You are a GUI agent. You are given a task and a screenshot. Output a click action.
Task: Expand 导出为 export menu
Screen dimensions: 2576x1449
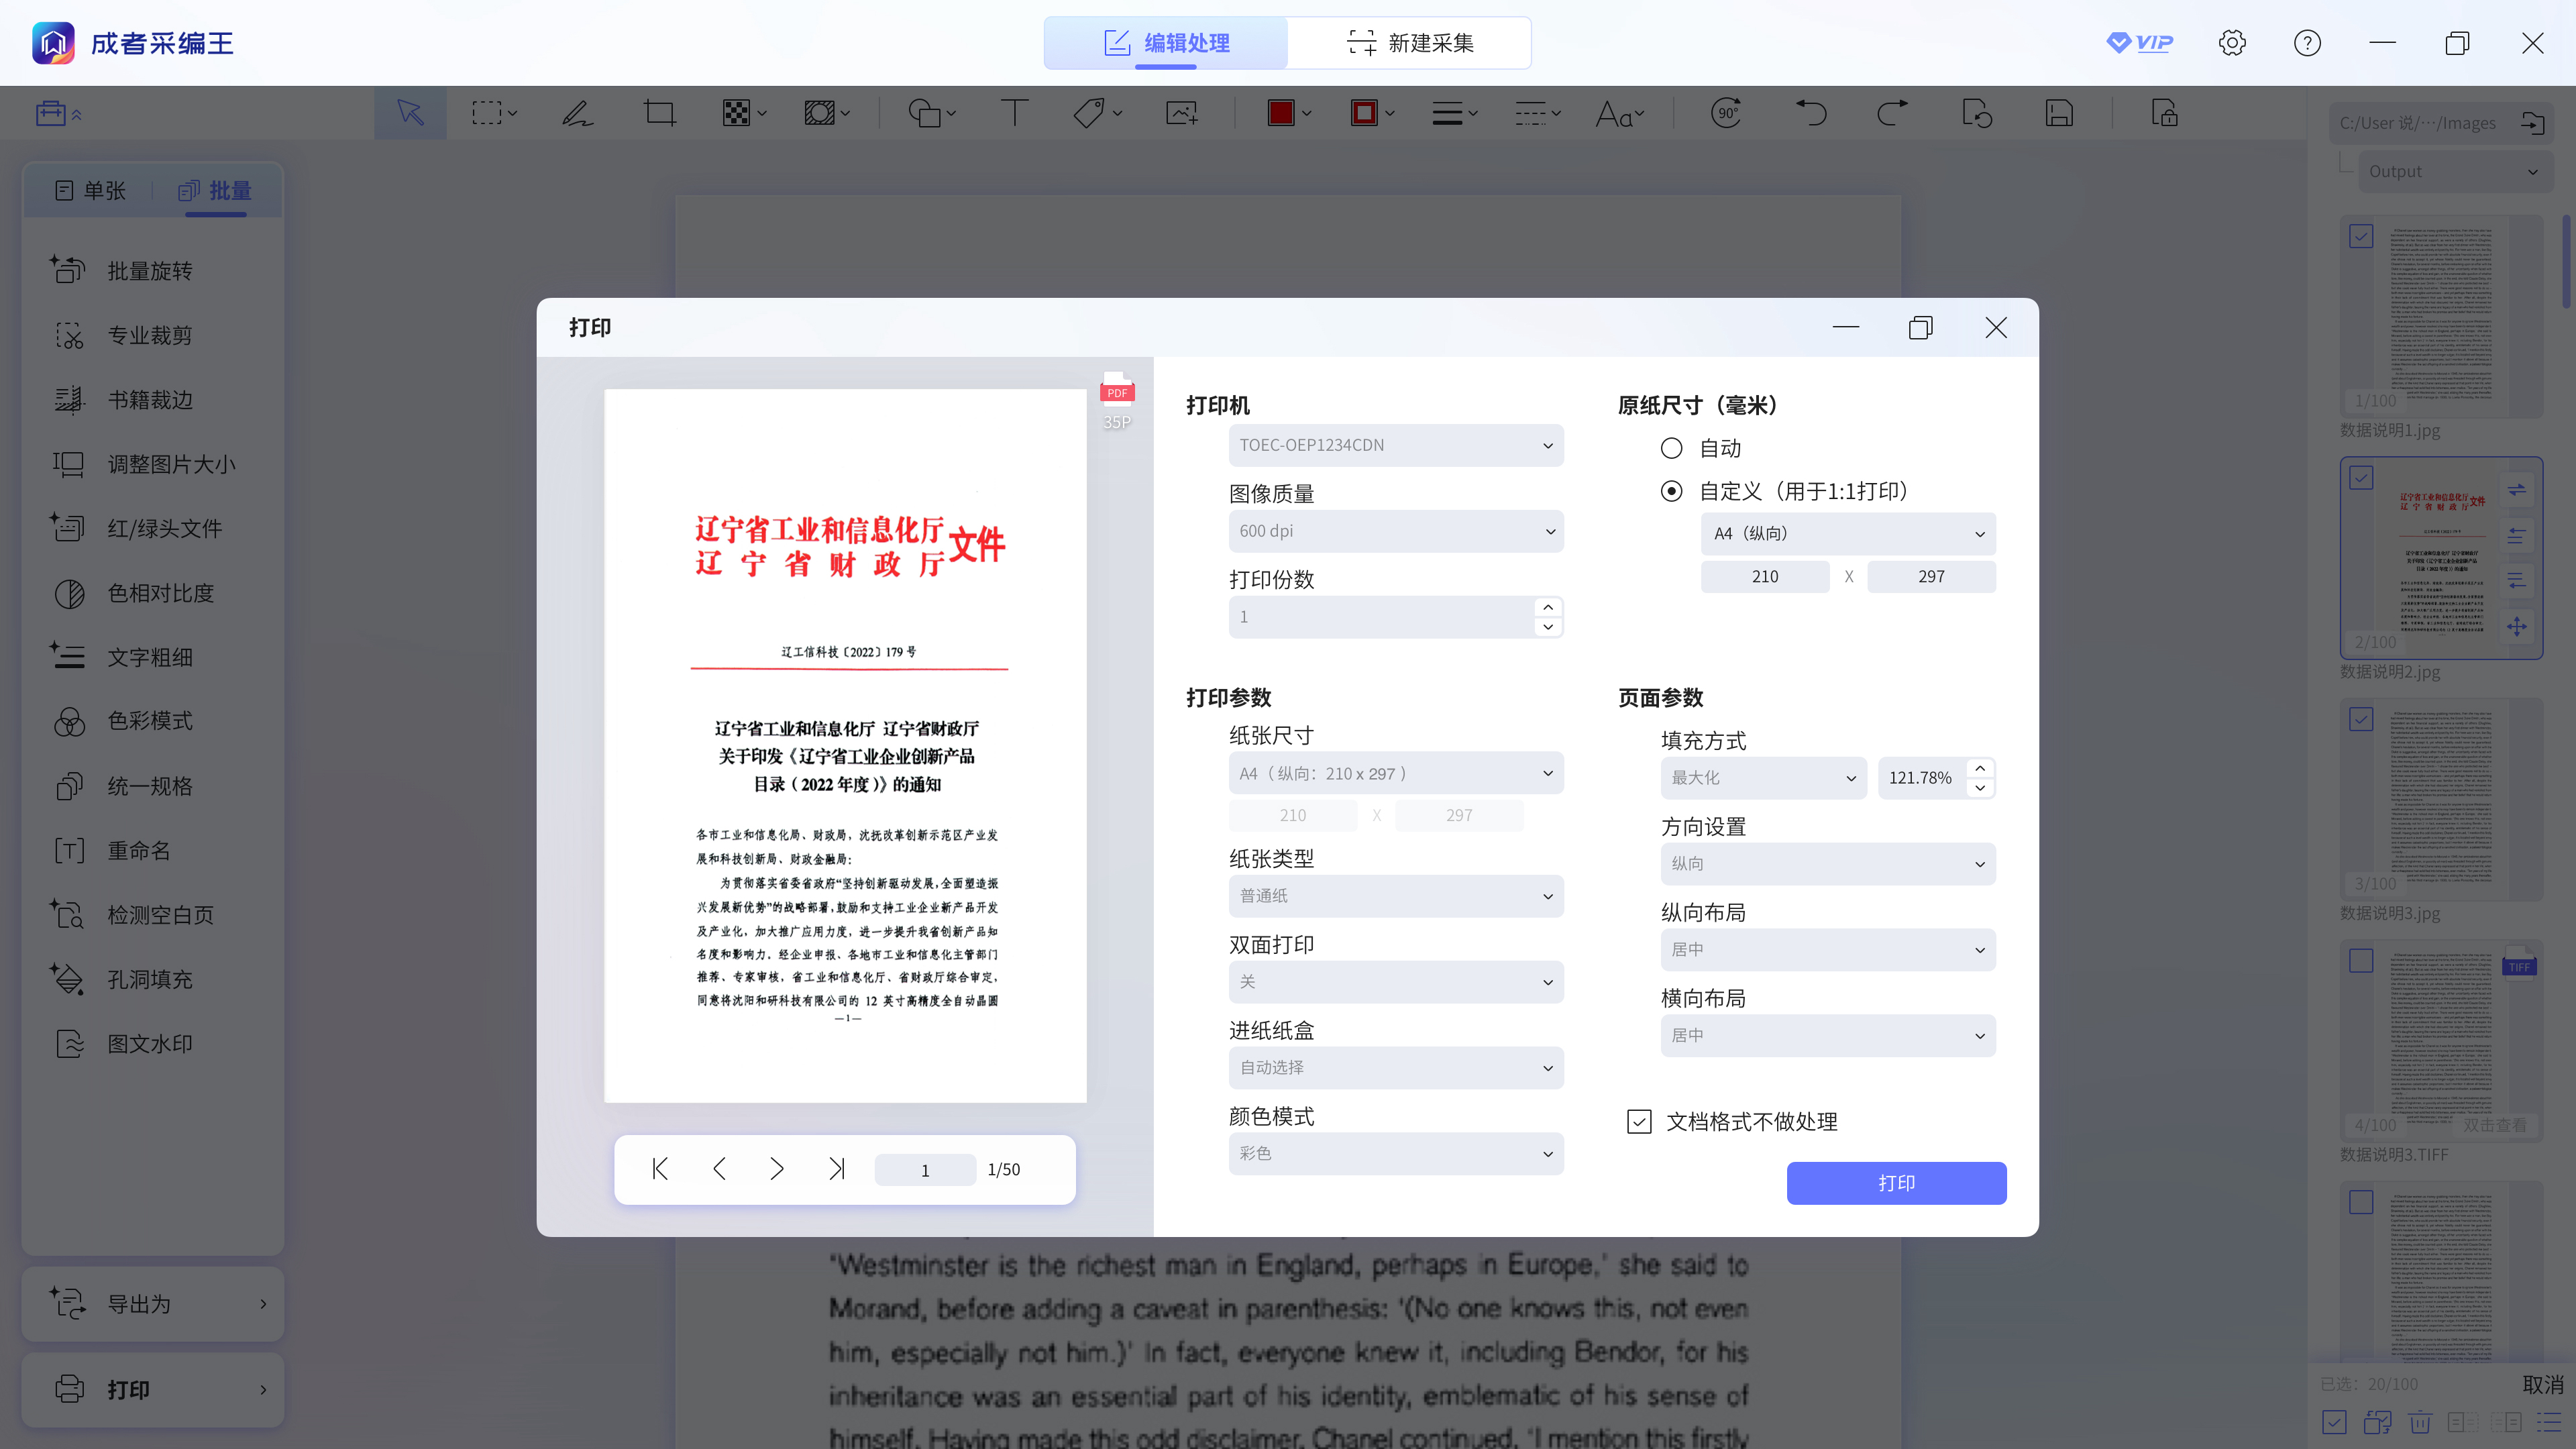click(153, 1304)
